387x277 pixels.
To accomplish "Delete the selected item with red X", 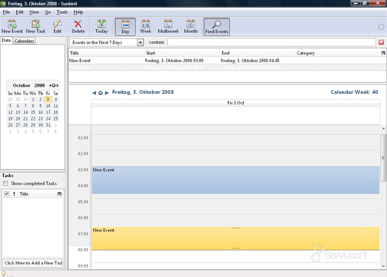I will pyautogui.click(x=78, y=27).
